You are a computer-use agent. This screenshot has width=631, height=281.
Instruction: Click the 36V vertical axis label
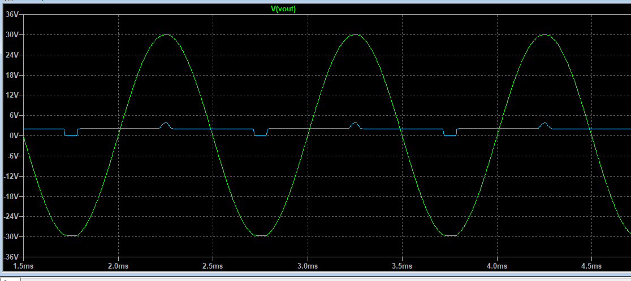point(12,15)
